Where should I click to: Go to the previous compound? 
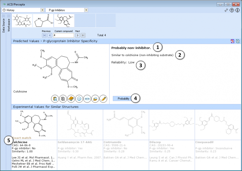50,35
